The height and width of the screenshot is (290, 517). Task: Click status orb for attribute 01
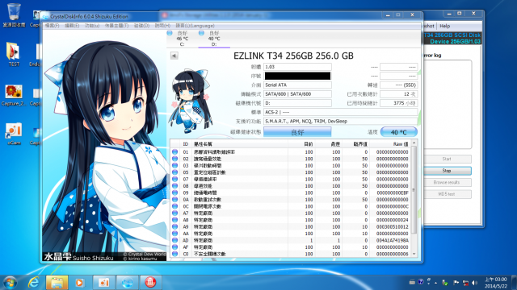[x=174, y=152]
